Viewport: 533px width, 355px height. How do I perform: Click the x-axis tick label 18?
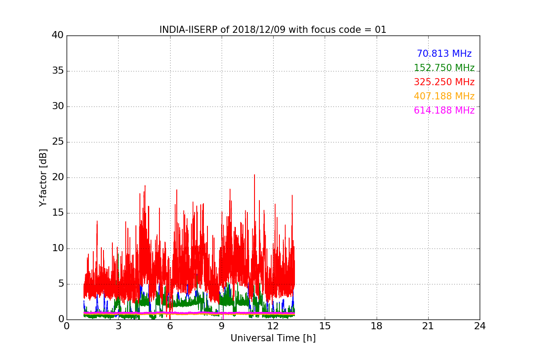(x=377, y=326)
